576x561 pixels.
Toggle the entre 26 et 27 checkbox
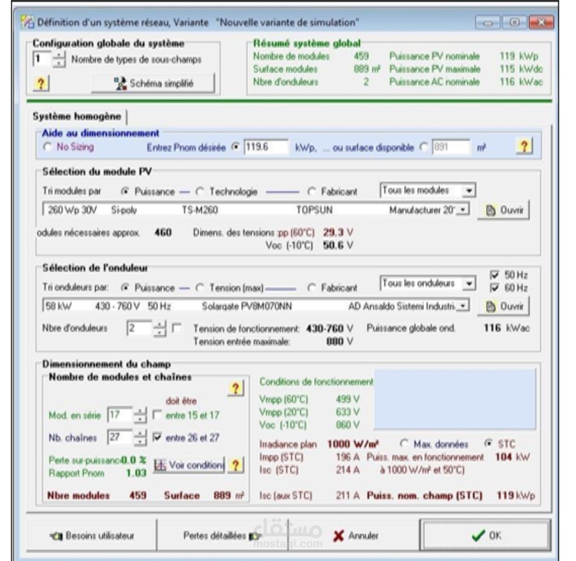tap(157, 437)
